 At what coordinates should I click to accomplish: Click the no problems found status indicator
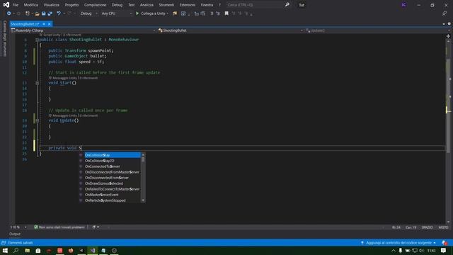[x=59, y=227]
